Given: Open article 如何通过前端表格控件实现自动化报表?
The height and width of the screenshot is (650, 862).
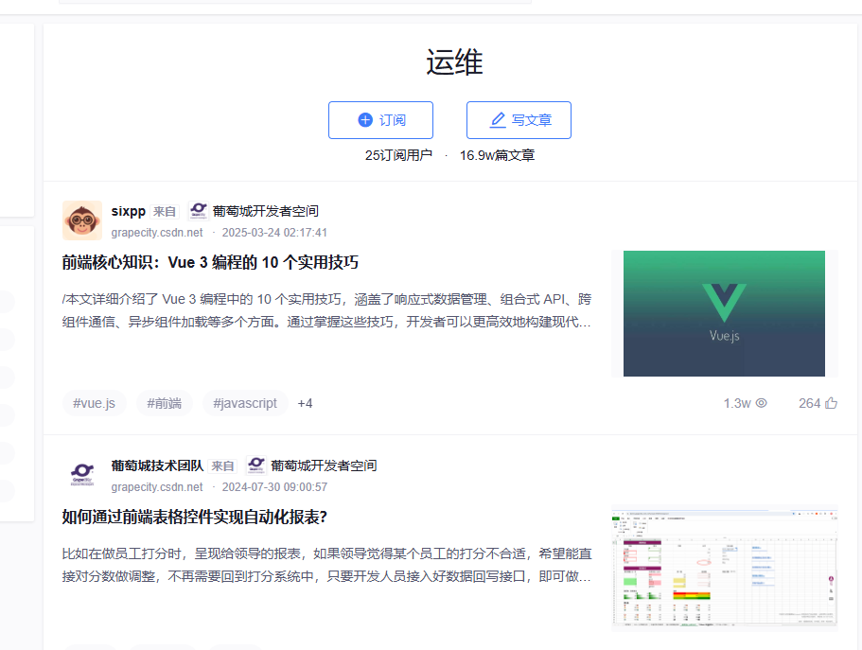Looking at the screenshot, I should (195, 517).
